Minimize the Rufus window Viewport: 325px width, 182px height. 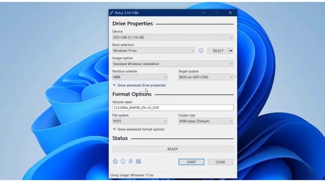click(x=204, y=13)
